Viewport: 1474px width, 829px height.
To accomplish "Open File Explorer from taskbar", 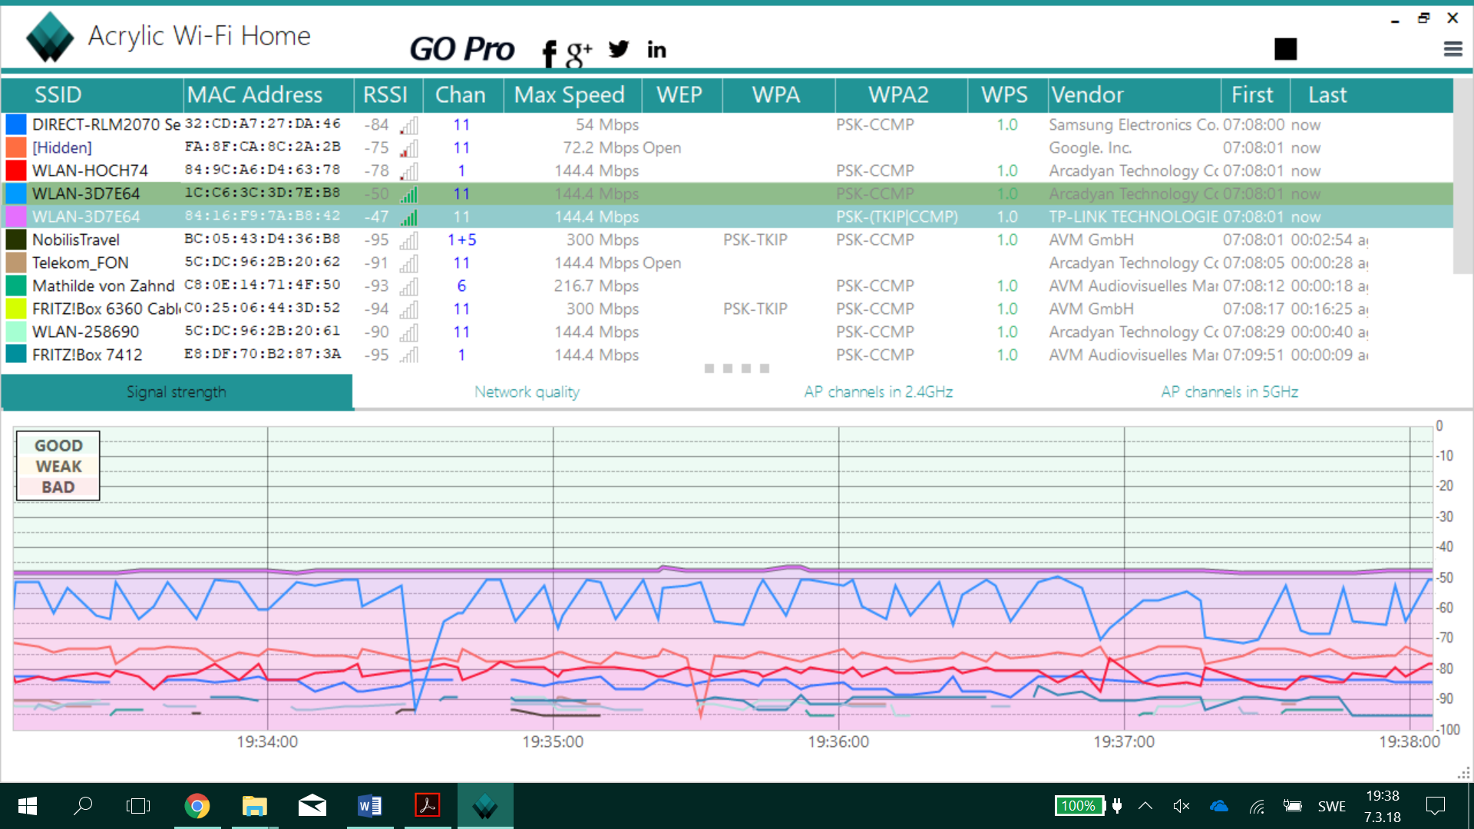I will click(254, 806).
